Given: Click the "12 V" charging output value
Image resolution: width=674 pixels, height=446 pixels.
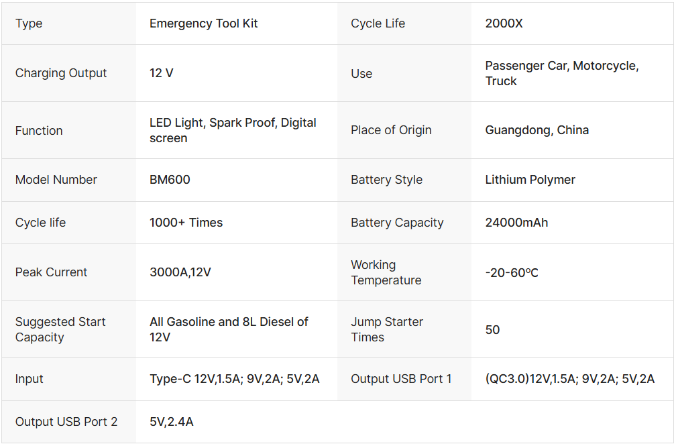Looking at the screenshot, I should point(161,73).
